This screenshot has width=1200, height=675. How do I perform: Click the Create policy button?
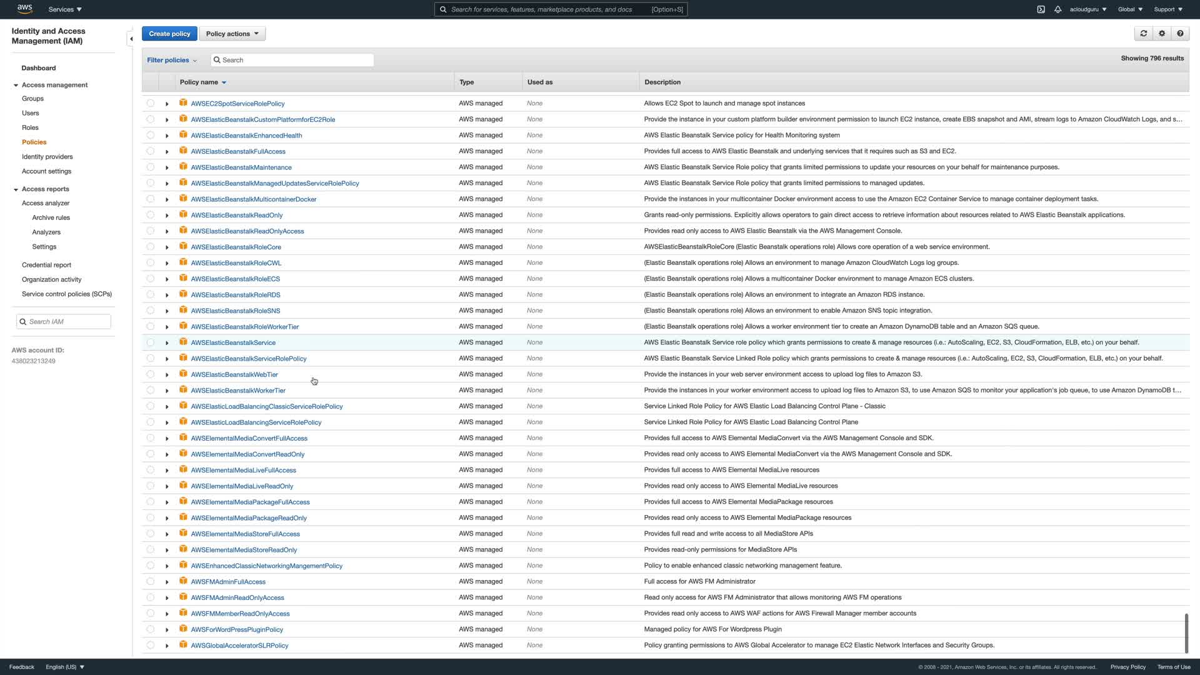coord(169,34)
